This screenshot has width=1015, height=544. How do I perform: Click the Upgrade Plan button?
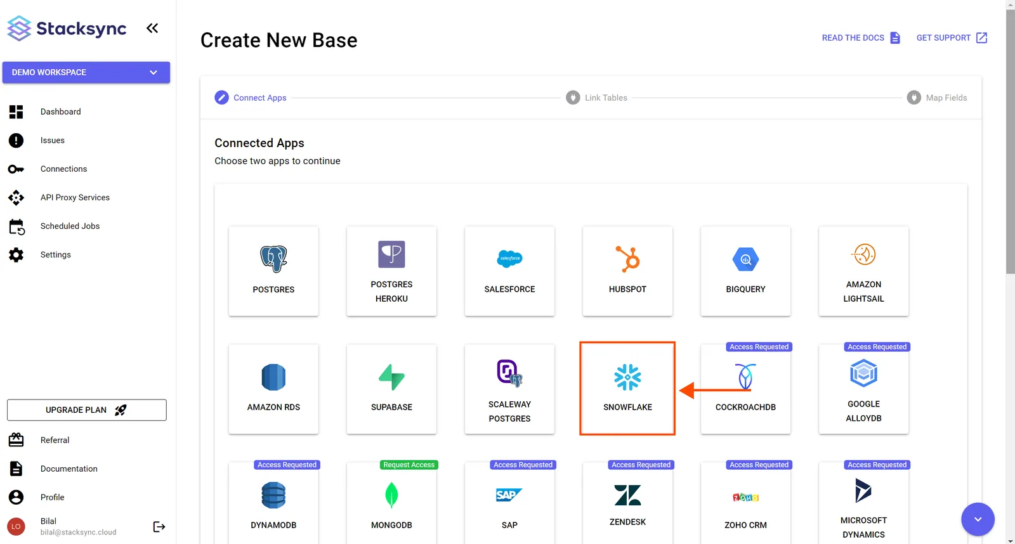point(87,410)
